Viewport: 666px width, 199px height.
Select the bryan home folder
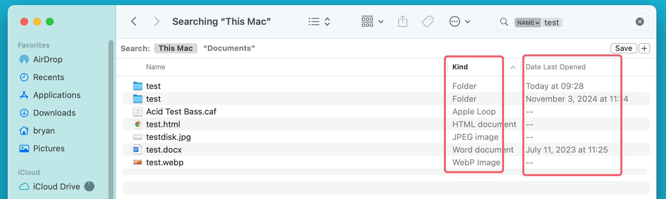click(44, 131)
